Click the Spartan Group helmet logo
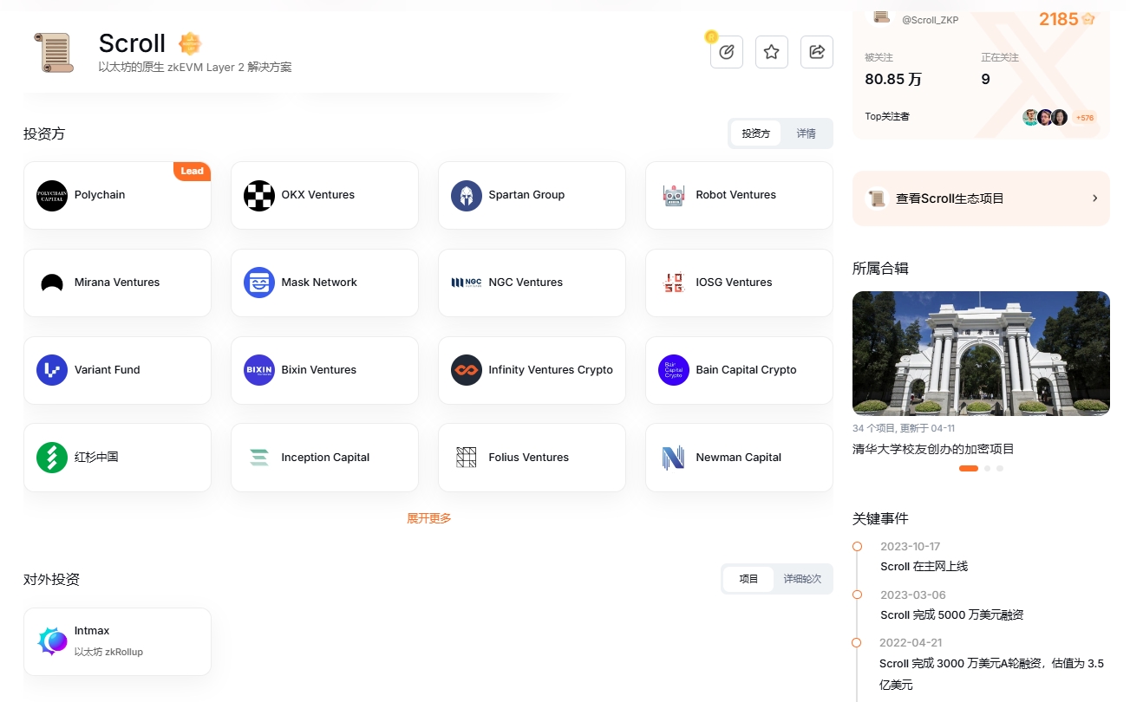 tap(467, 196)
